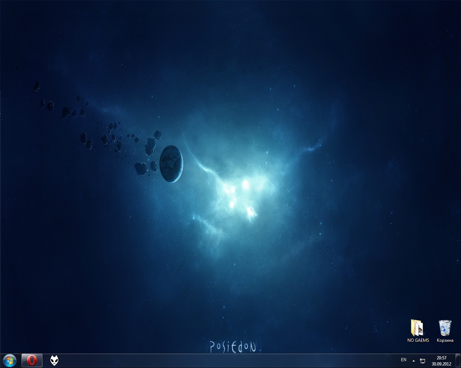Open the EN input language indicator
461x368 pixels.
click(404, 360)
